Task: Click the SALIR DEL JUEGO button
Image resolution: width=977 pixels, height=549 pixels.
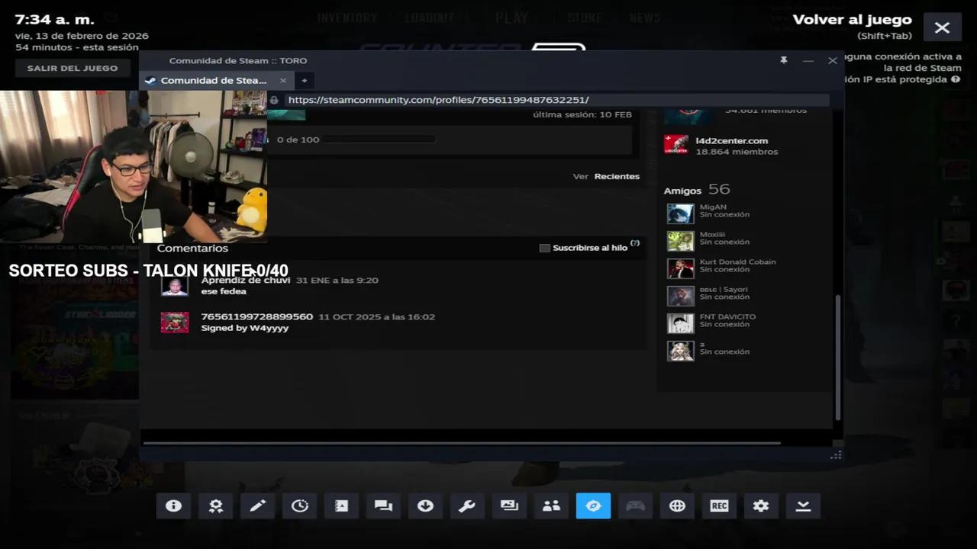Action: pyautogui.click(x=73, y=68)
